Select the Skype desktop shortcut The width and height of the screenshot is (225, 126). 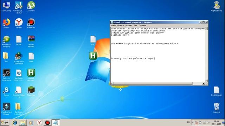[x=6, y=91]
